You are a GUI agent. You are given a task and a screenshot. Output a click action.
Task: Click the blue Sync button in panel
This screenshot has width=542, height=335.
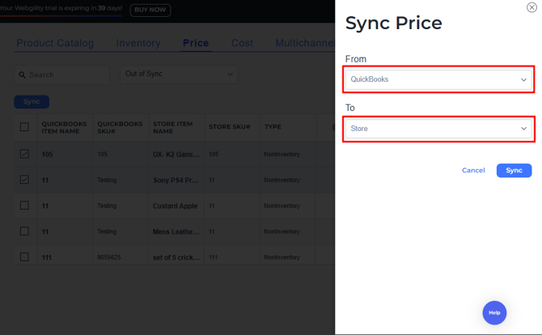click(x=514, y=171)
